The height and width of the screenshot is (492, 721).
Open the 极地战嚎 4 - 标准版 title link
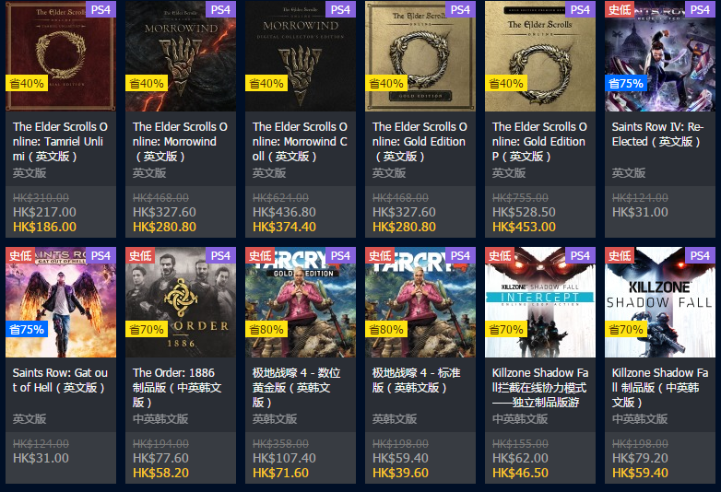417,380
